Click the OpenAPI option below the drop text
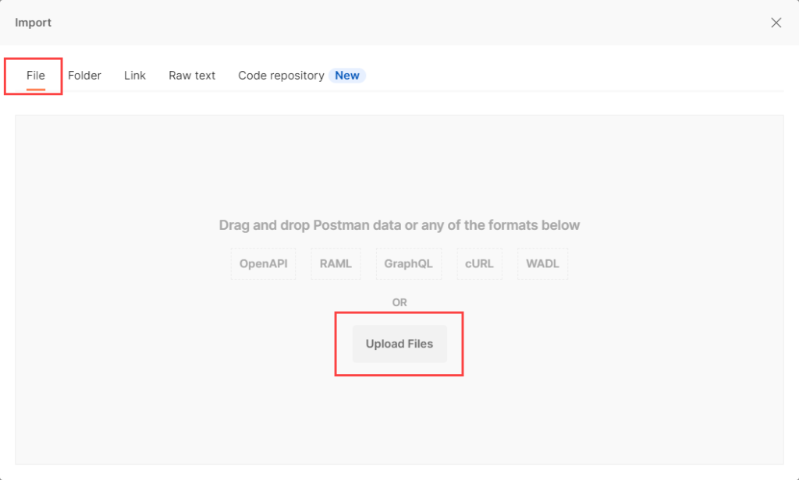The width and height of the screenshot is (799, 480). point(263,263)
